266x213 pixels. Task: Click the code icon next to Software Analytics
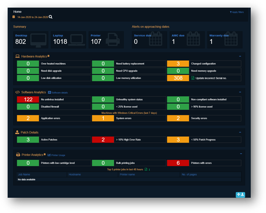pos(17,92)
